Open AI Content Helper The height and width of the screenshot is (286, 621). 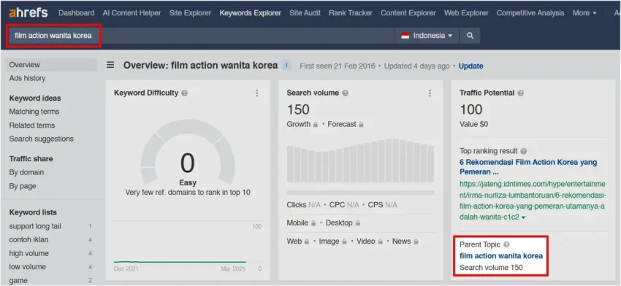pyautogui.click(x=132, y=13)
